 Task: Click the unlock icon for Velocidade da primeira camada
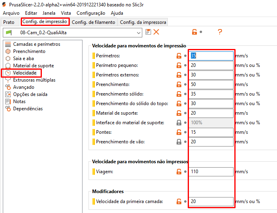pos(179,201)
